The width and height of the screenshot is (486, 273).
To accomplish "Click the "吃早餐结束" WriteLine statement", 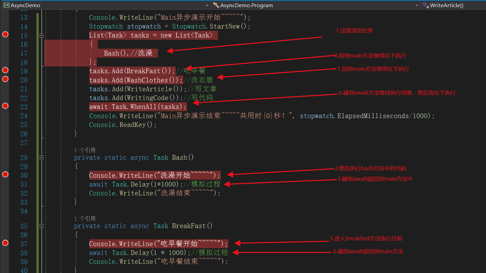I will 158,261.
